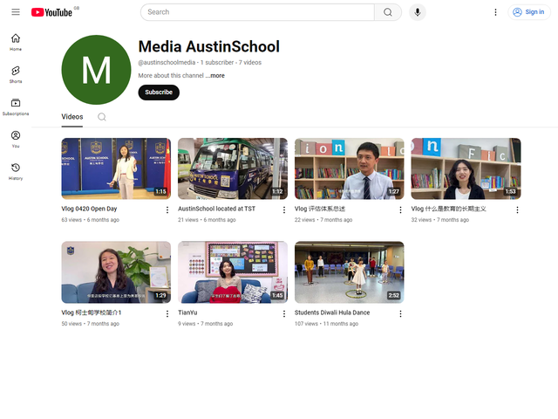This screenshot has width=558, height=419.
Task: Click the Sign in button
Action: 528,12
